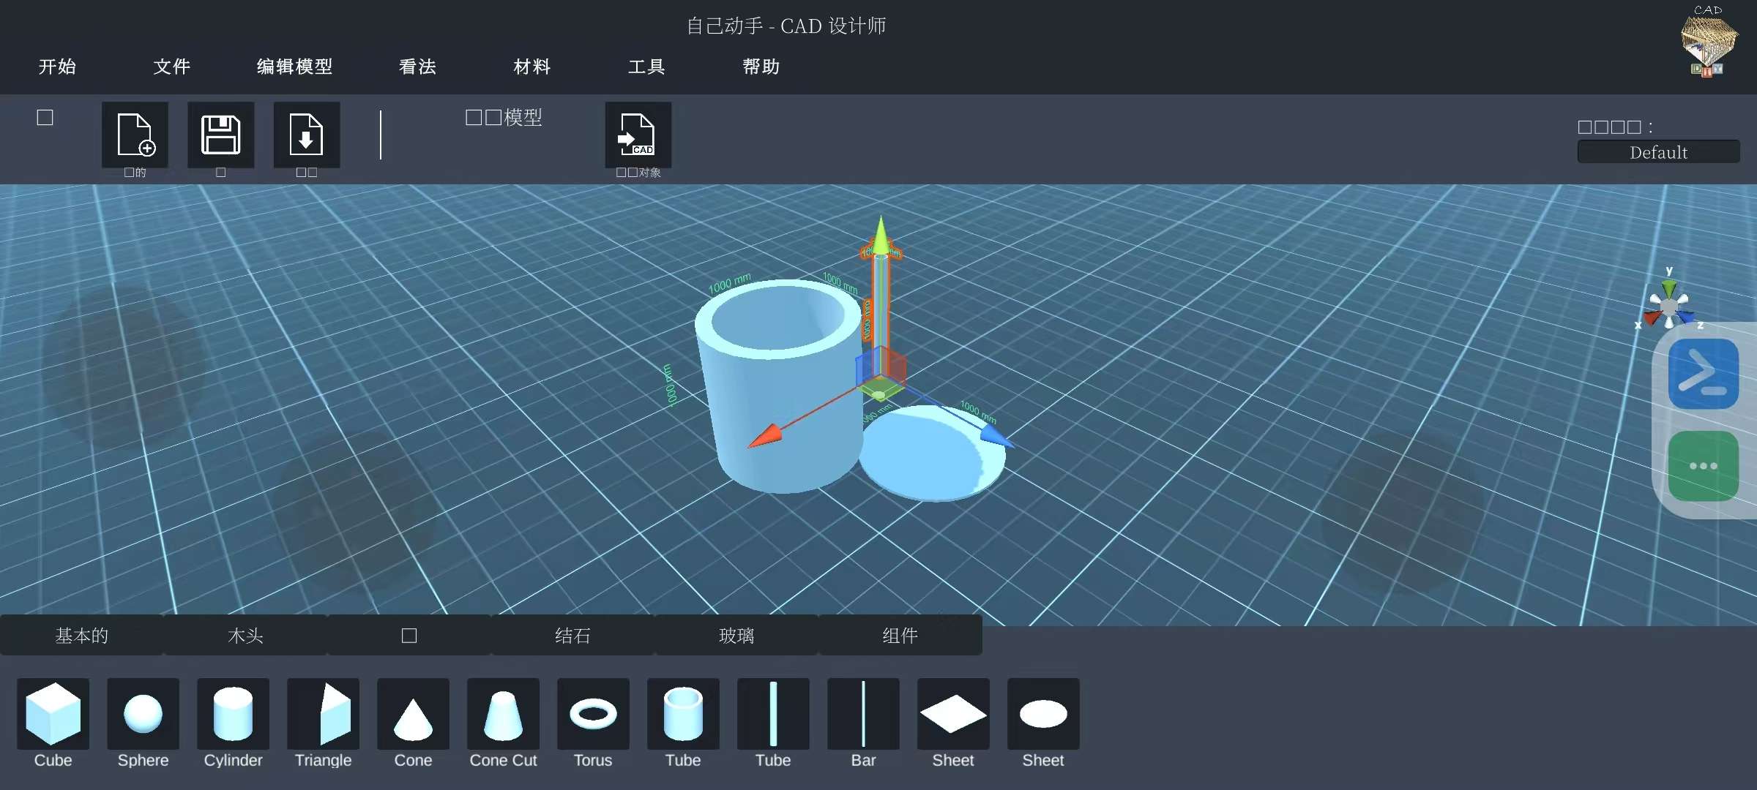Open the 工具 menu

coord(646,67)
